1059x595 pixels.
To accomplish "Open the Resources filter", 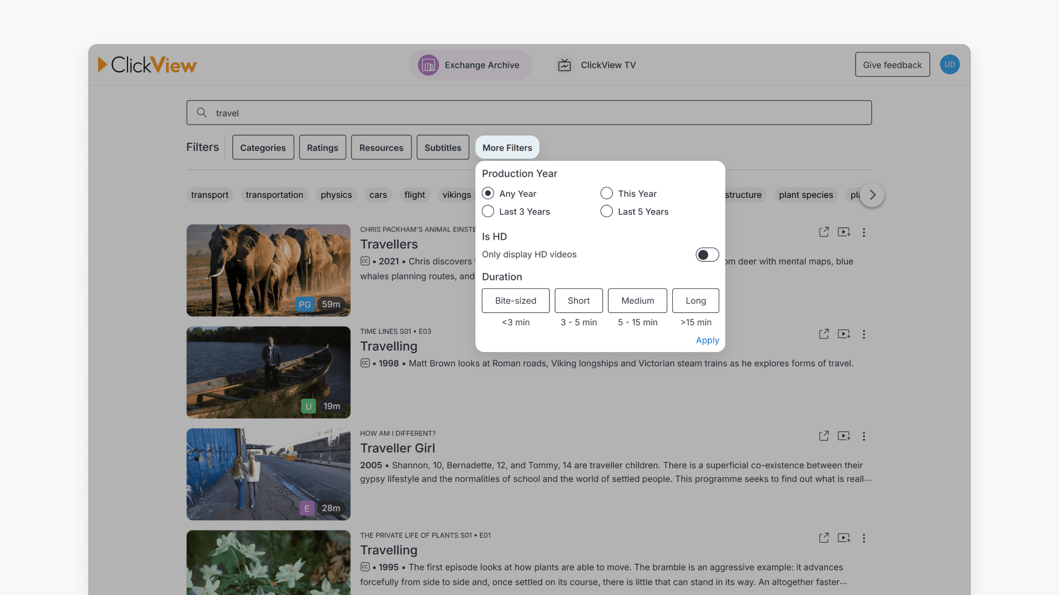I will 381,147.
